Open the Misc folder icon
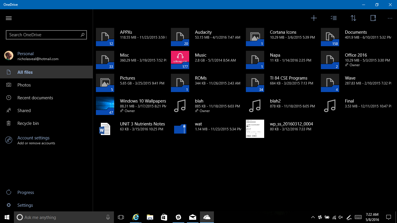The width and height of the screenshot is (397, 223). pos(105,60)
